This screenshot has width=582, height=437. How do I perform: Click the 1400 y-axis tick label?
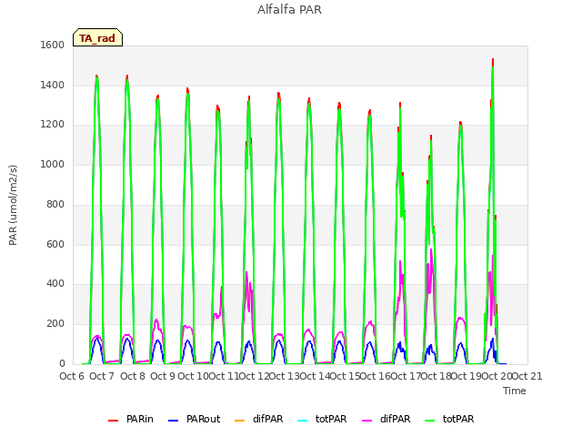tap(53, 85)
